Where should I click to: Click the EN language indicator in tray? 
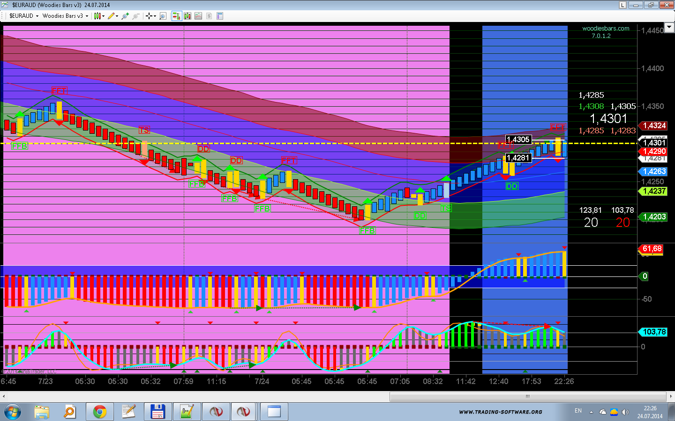[578, 411]
